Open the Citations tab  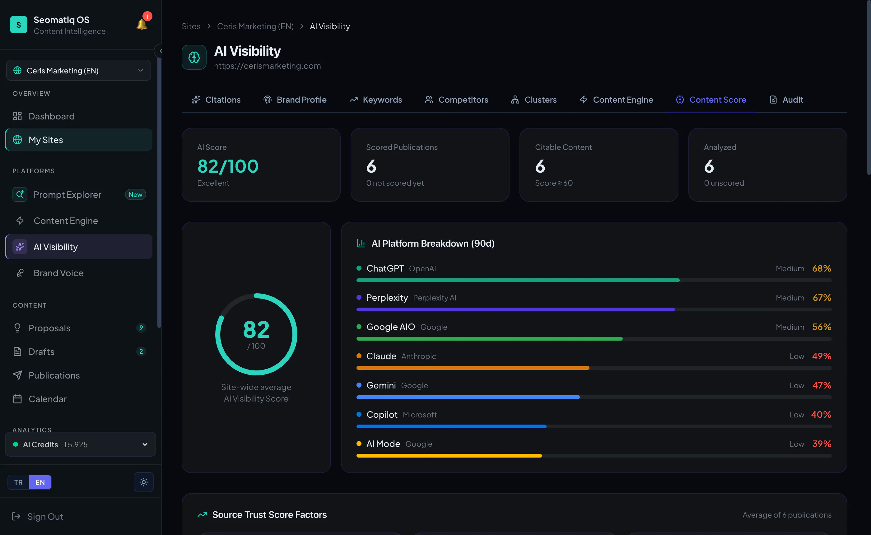[x=216, y=100]
